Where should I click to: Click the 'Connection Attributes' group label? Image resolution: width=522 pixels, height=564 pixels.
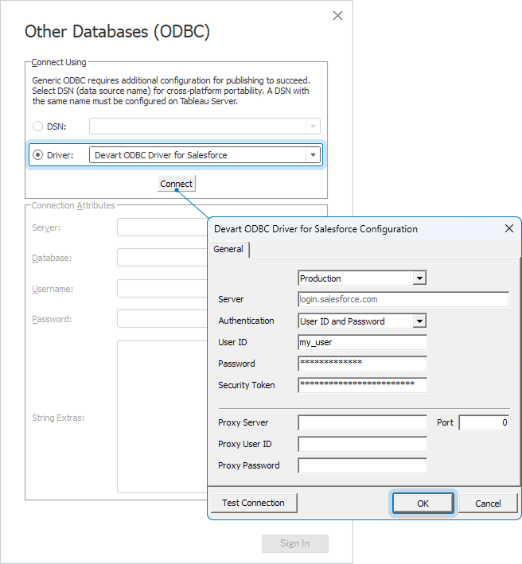73,205
